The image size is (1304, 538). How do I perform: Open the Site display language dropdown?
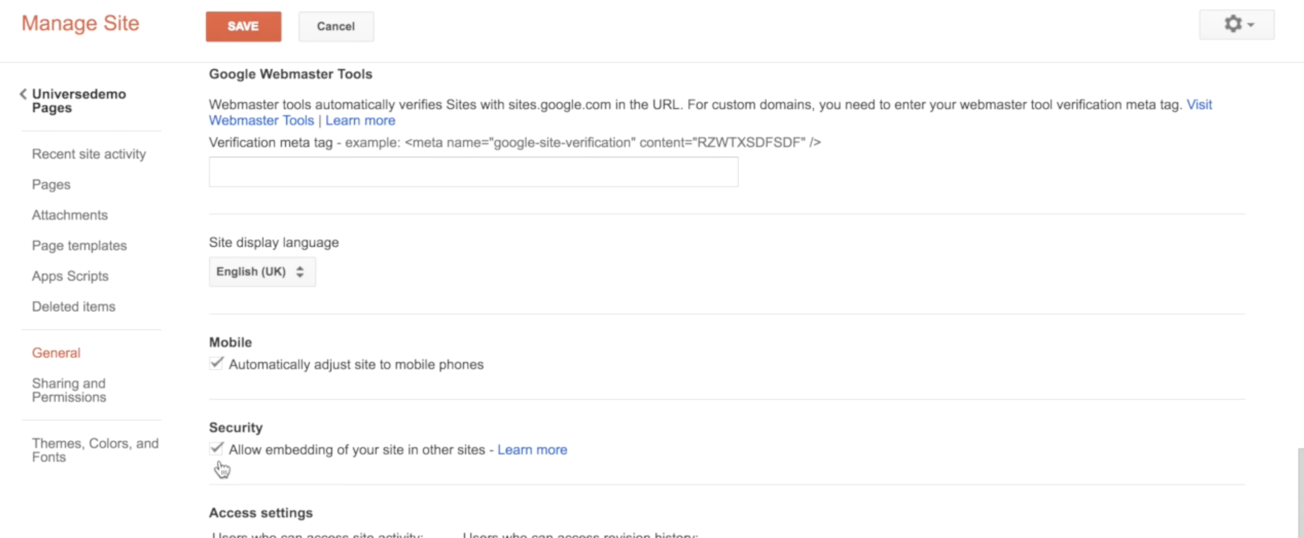[262, 272]
